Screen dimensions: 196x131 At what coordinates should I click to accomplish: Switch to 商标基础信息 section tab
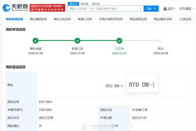coord(38,19)
